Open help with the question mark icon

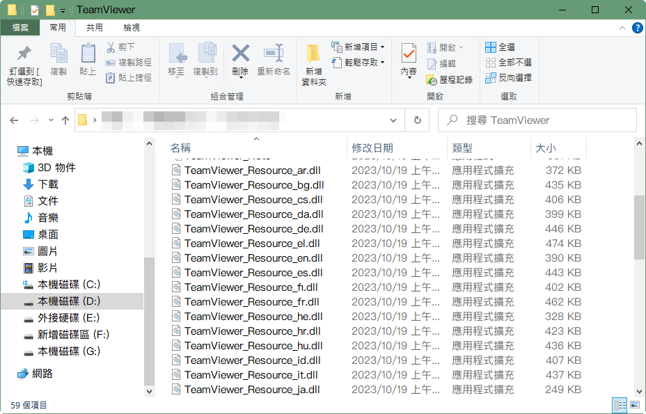click(637, 28)
